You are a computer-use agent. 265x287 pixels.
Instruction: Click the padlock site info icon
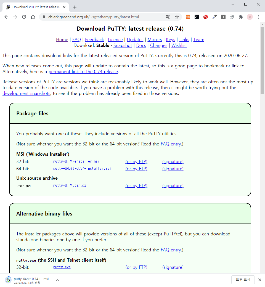click(x=44, y=17)
